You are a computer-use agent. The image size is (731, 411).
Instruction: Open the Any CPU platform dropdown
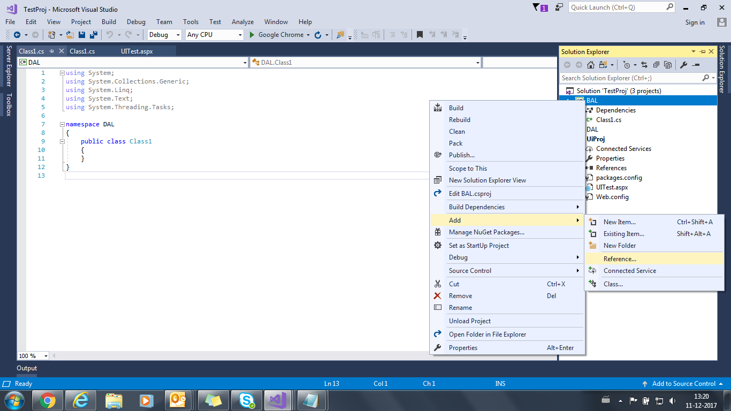[213, 34]
